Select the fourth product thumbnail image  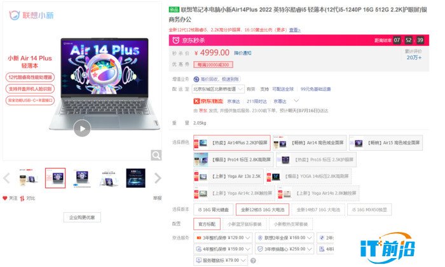109,178
